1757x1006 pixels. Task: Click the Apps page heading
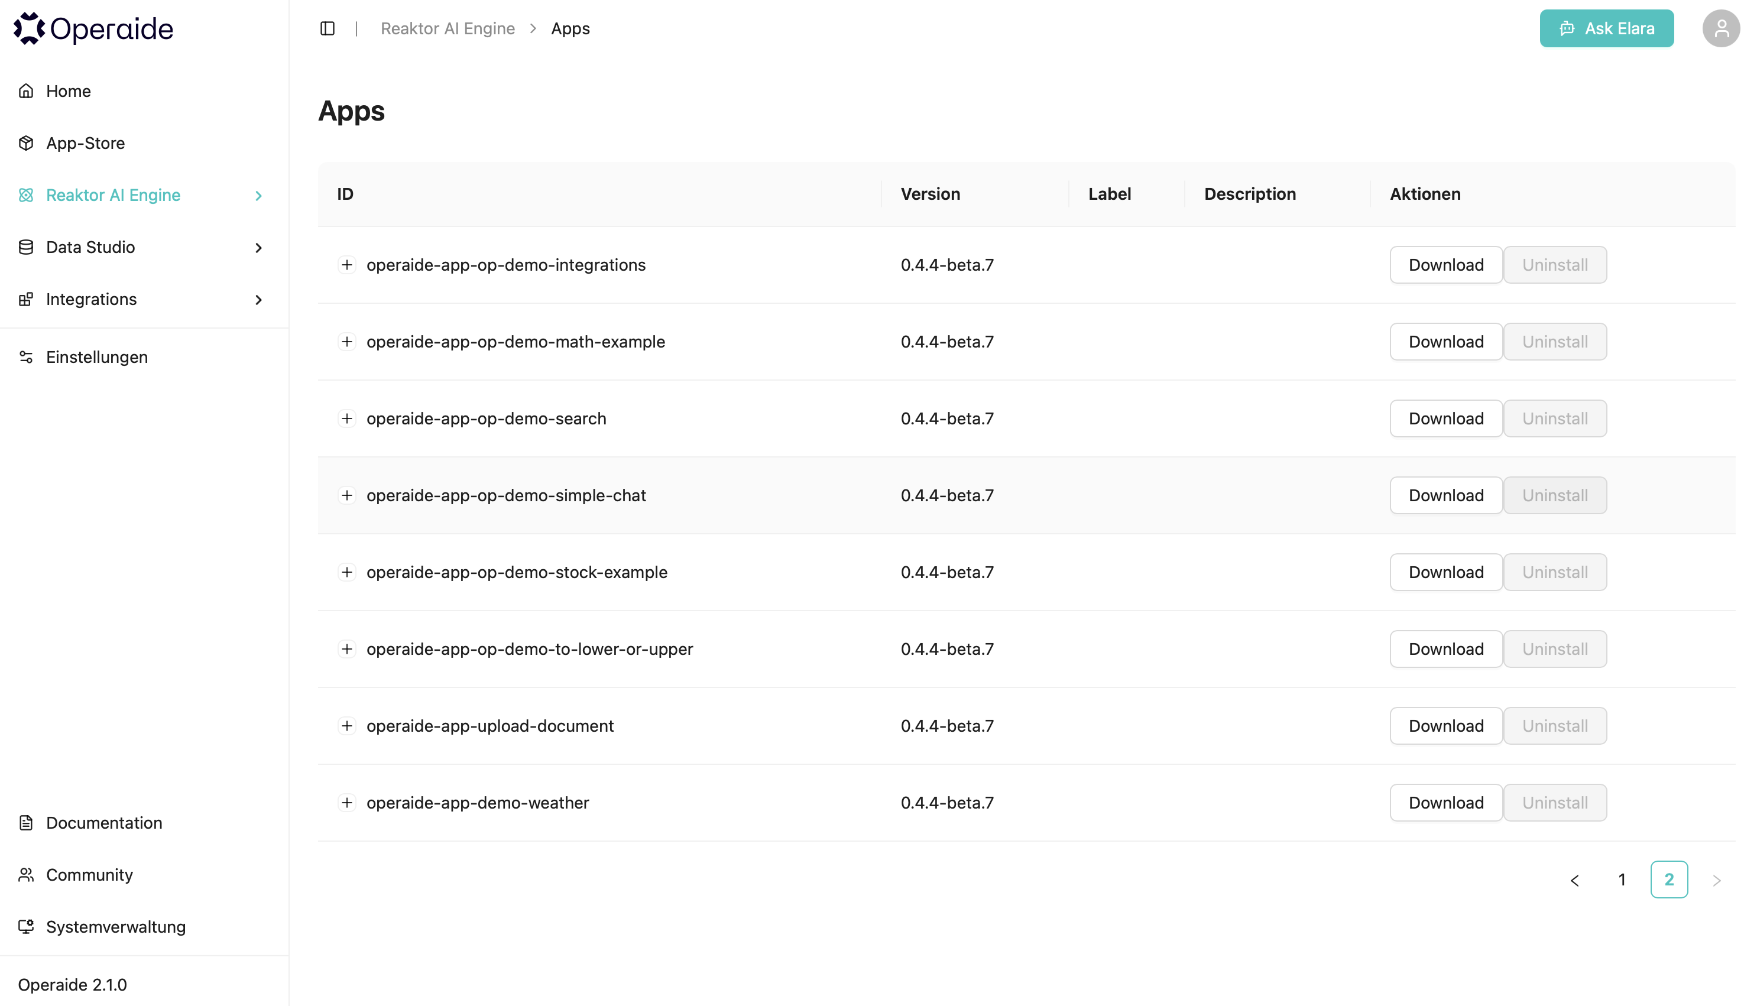coord(351,111)
